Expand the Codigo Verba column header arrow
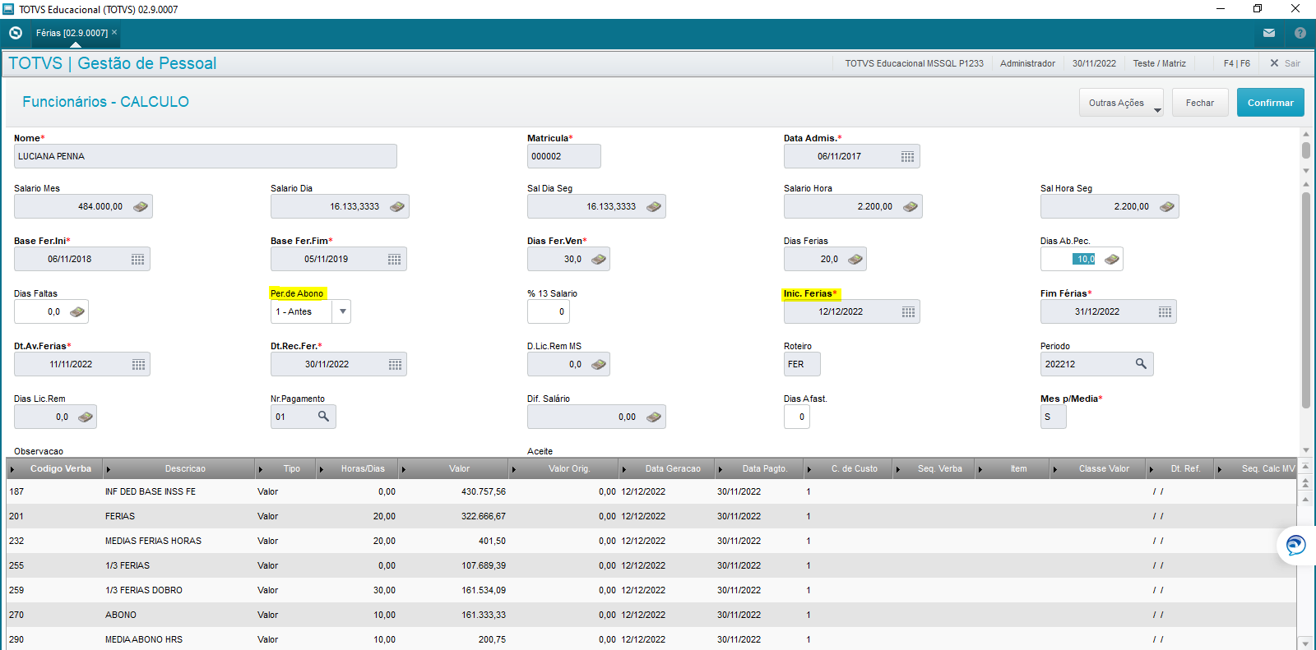This screenshot has height=650, width=1316. point(12,469)
